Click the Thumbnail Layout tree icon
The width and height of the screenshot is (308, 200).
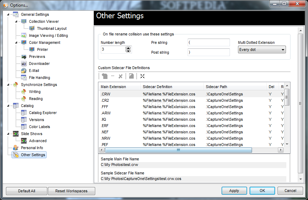[x=32, y=28]
